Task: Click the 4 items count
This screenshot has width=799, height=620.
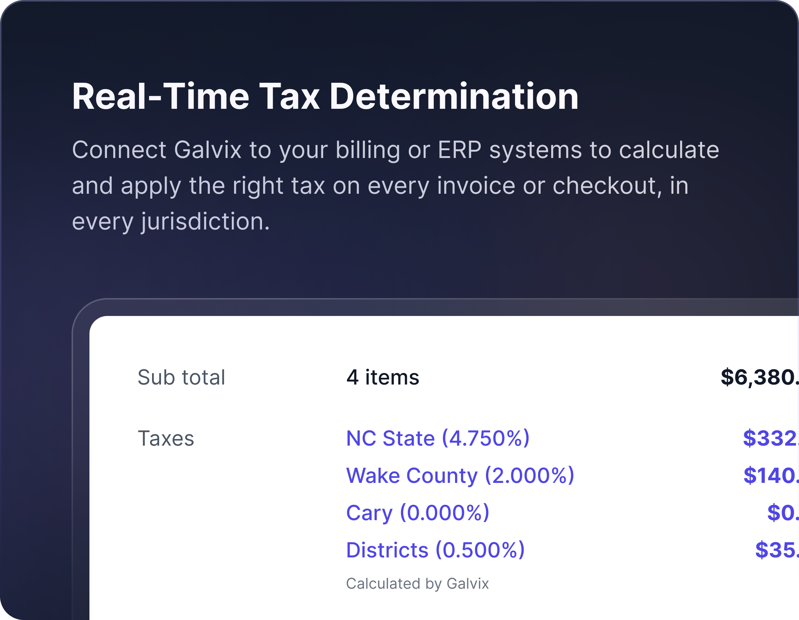Action: (x=383, y=377)
